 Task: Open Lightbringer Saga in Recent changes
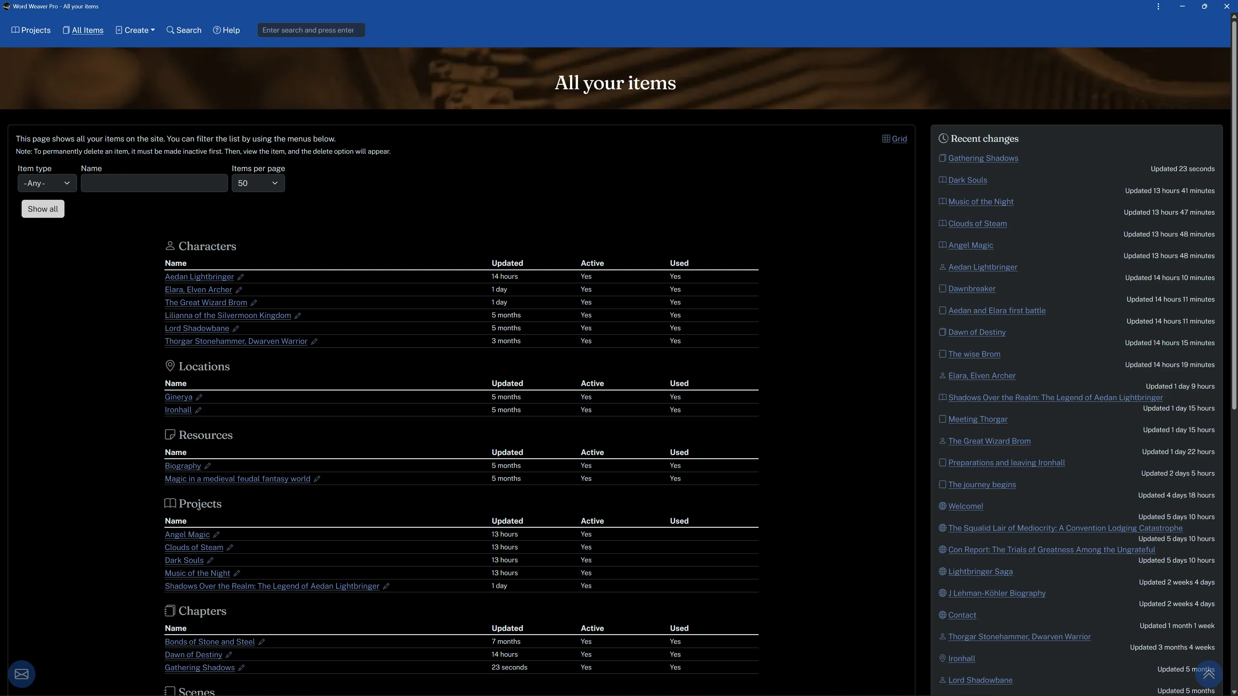click(980, 572)
